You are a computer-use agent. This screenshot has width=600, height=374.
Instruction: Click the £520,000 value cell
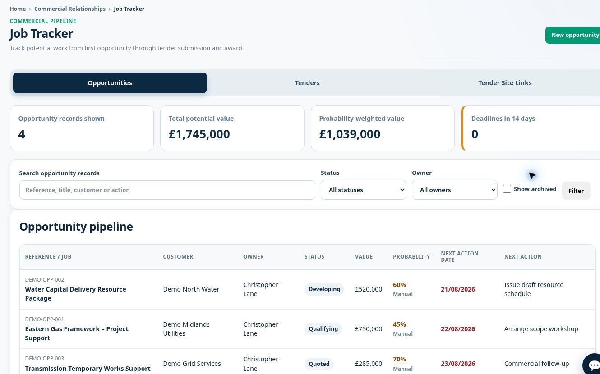pyautogui.click(x=369, y=289)
